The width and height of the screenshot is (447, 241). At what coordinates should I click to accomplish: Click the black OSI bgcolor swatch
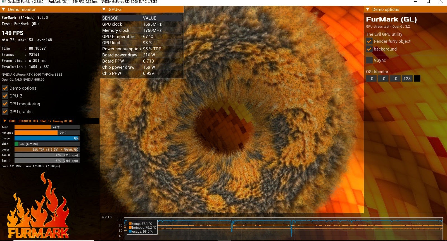tap(417, 79)
